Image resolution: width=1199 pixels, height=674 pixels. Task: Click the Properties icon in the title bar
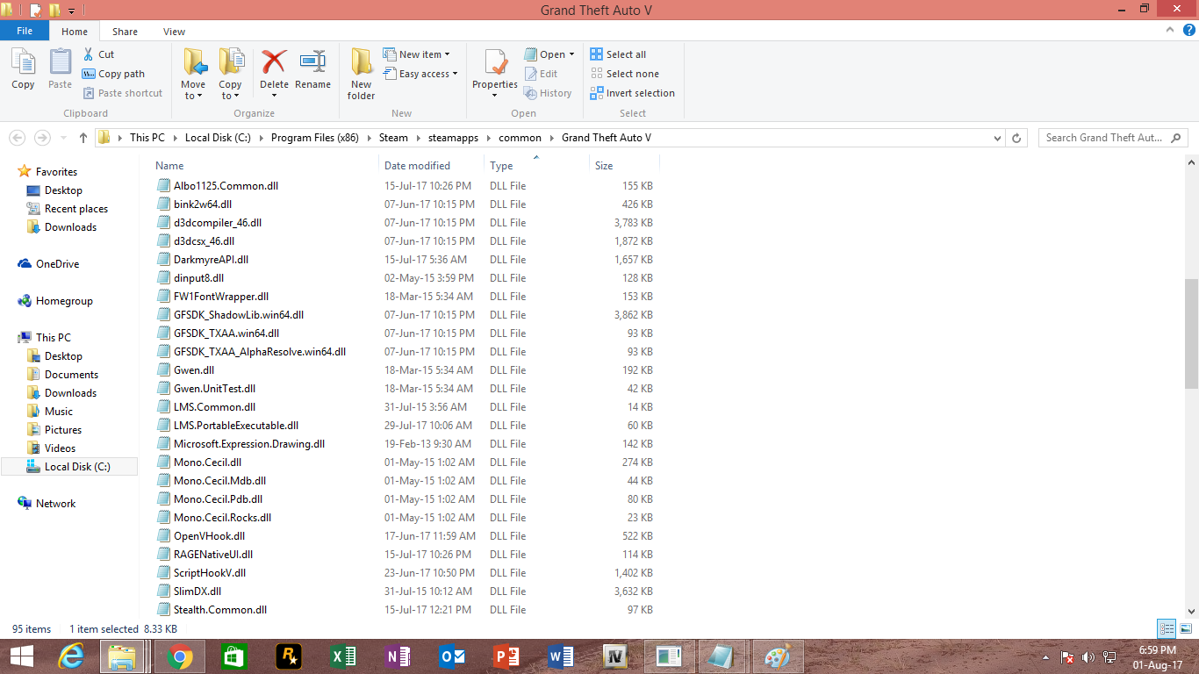pos(35,11)
